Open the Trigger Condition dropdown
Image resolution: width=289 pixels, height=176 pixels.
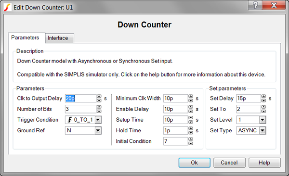click(98, 120)
